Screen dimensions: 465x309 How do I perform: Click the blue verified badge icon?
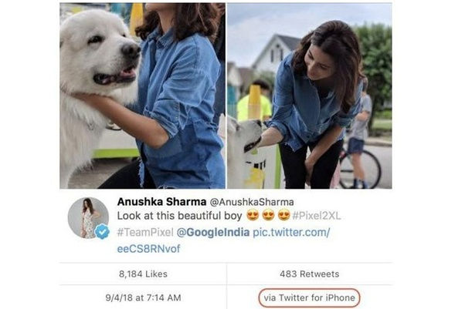(x=101, y=230)
